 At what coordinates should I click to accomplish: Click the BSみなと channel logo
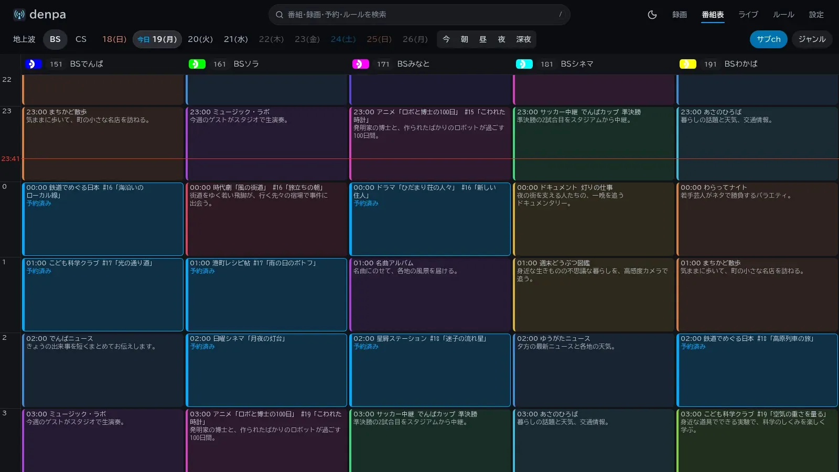(361, 64)
